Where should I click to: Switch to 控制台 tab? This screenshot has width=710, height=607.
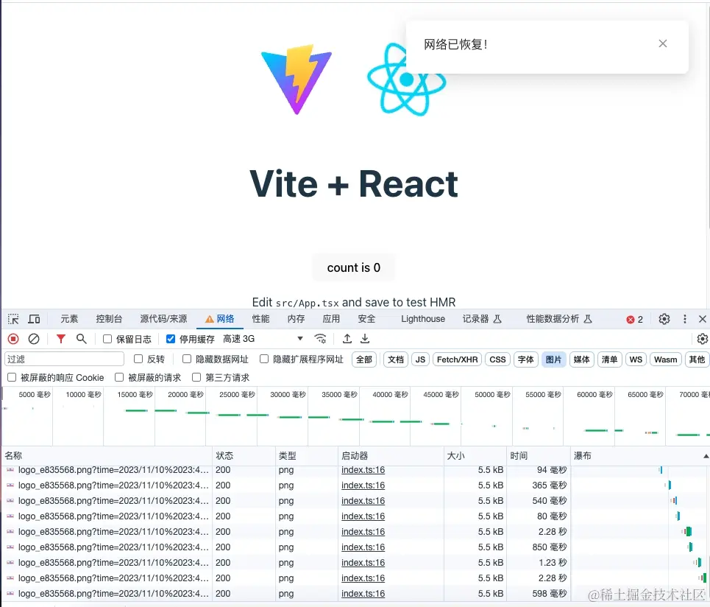pyautogui.click(x=109, y=319)
